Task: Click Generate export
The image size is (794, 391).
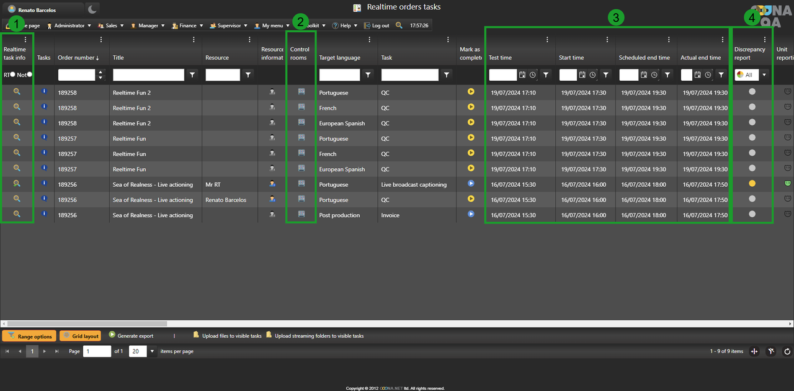Action: pyautogui.click(x=131, y=336)
